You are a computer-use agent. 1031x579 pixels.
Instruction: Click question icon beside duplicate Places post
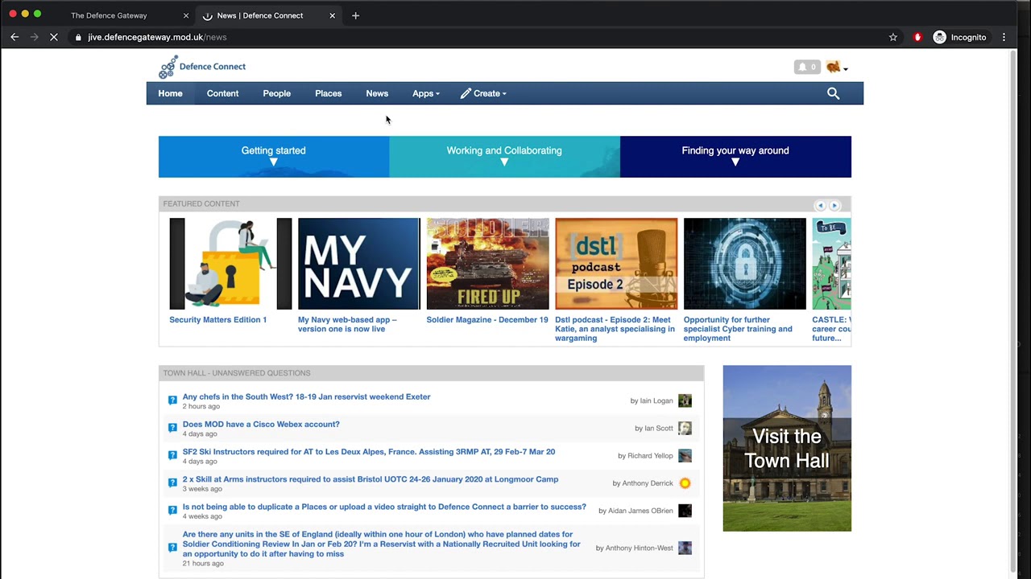point(172,510)
